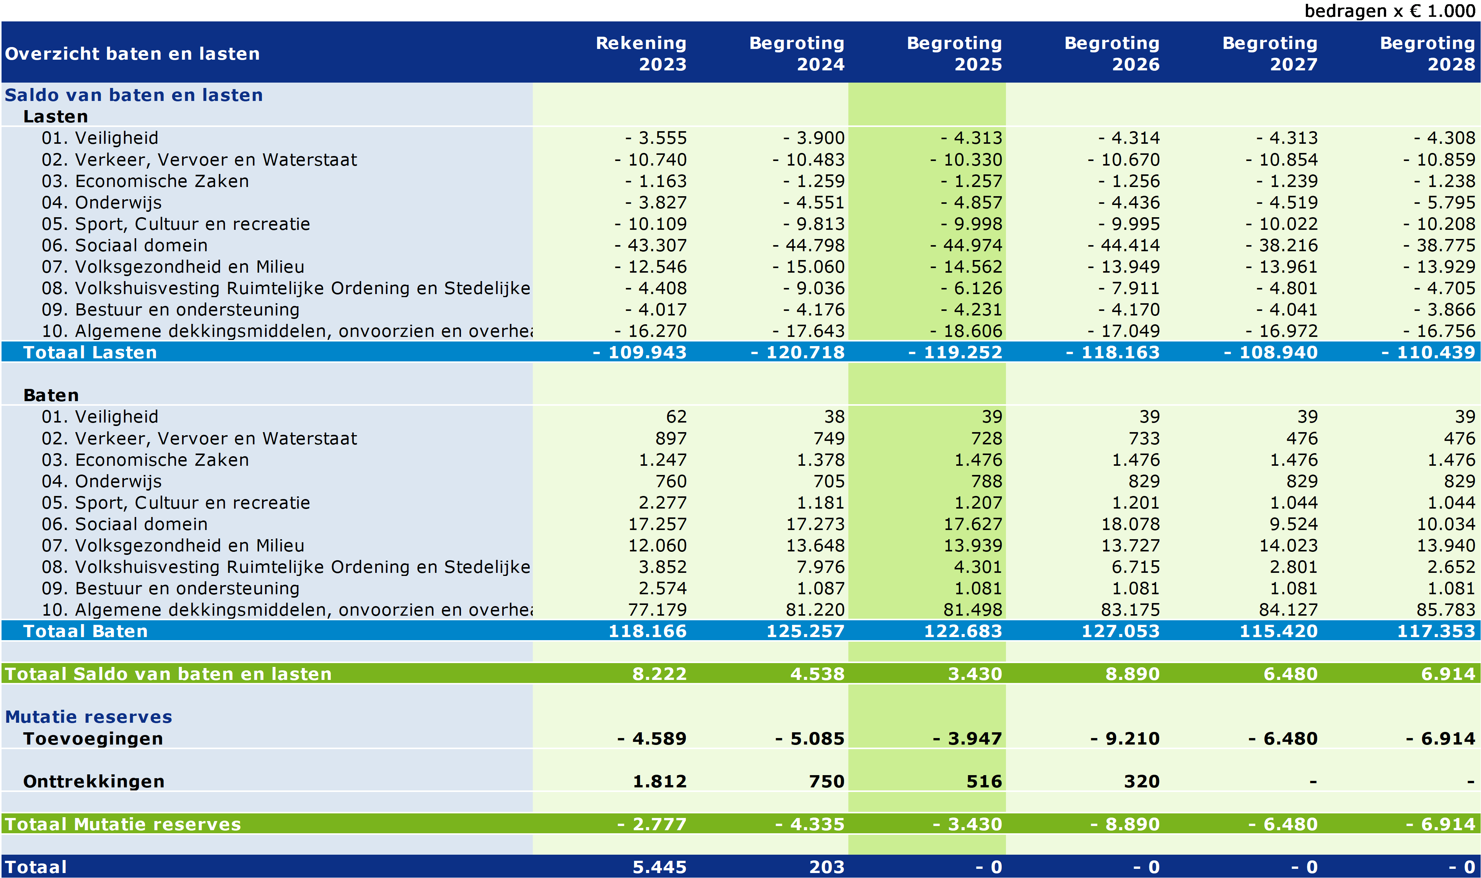Click Baten Sport value '2.277'
Image resolution: width=1481 pixels, height=878 pixels.
[663, 503]
